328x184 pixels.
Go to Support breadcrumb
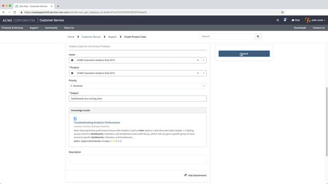(112, 37)
